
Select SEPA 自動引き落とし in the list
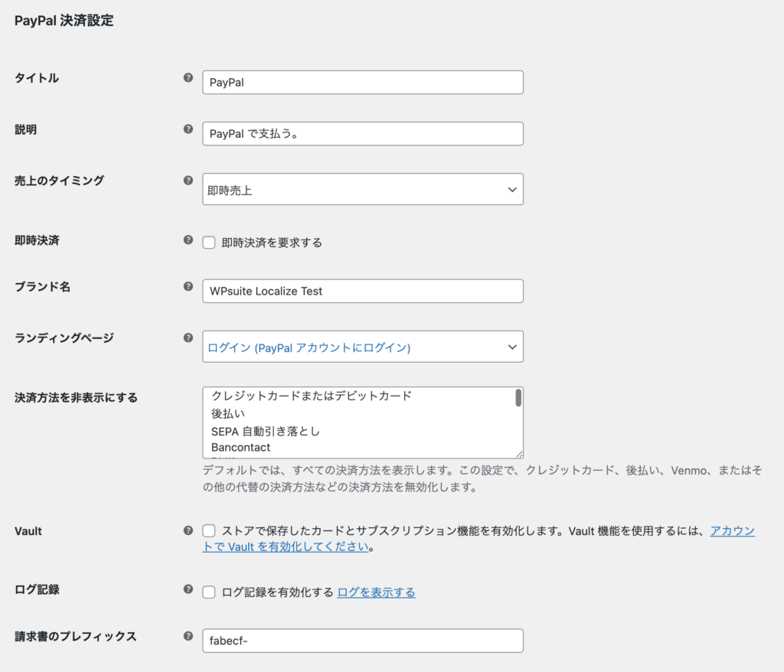[266, 432]
